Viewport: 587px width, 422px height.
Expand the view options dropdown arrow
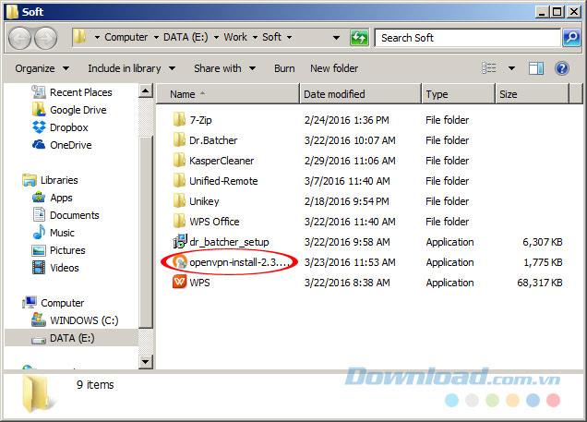point(512,68)
